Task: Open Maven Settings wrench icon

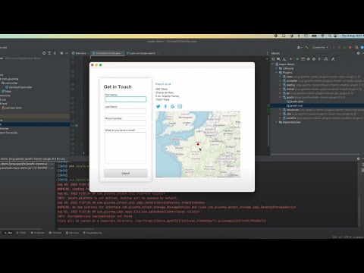Action: [333, 59]
